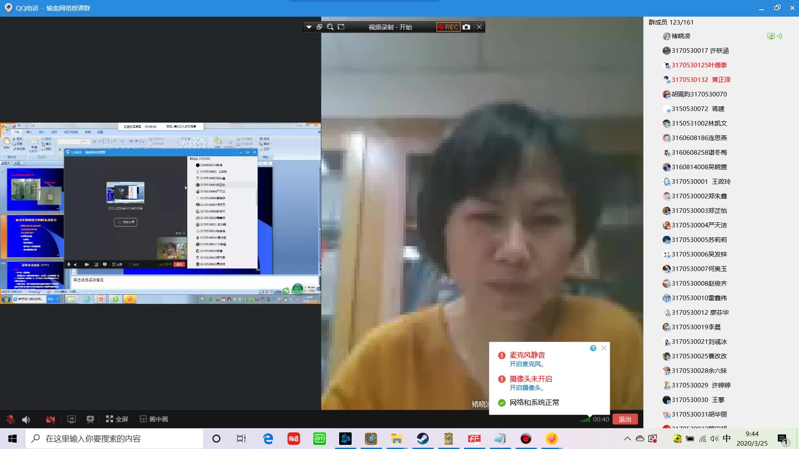Viewport: 799px width, 449px height.
Task: Click the shared screen preview thumbnail
Action: pos(160,213)
